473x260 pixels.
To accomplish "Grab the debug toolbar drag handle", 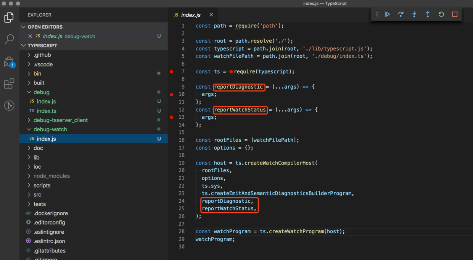I will [377, 14].
